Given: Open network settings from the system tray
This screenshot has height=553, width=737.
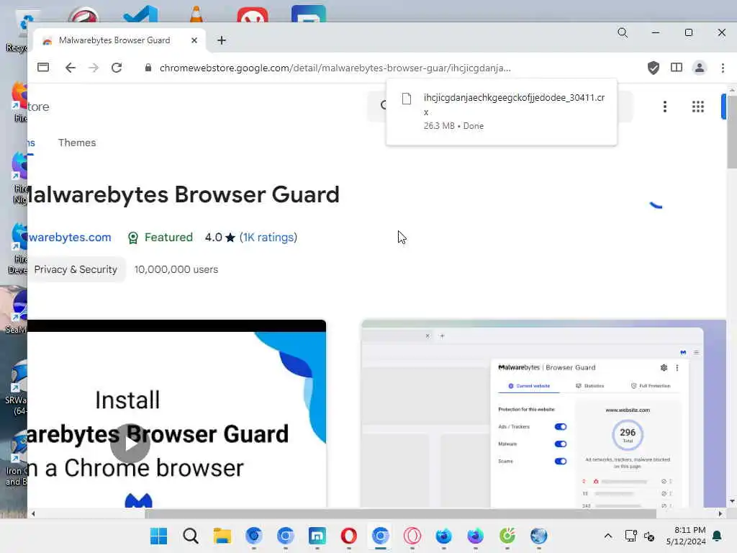Looking at the screenshot, I should 630,536.
